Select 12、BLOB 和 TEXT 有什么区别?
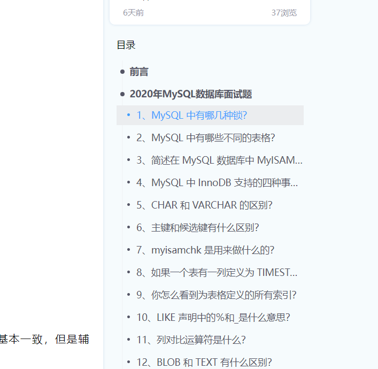378x369 pixels. pos(204,362)
